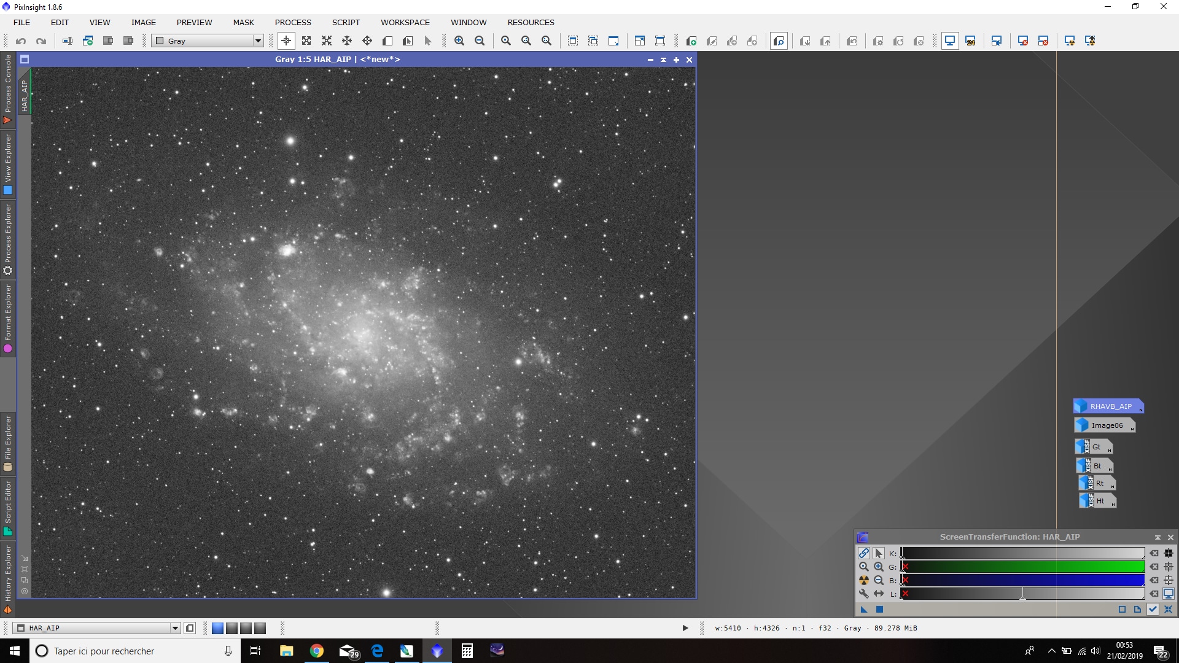This screenshot has height=663, width=1179.
Task: Click the Windows search box
Action: point(134,651)
